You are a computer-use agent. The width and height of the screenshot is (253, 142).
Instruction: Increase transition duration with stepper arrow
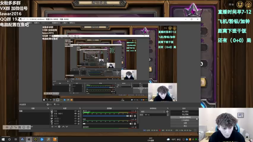click(168, 114)
